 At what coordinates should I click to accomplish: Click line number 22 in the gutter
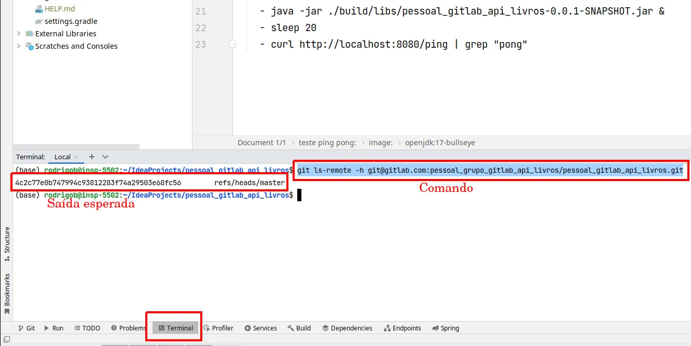coord(201,28)
